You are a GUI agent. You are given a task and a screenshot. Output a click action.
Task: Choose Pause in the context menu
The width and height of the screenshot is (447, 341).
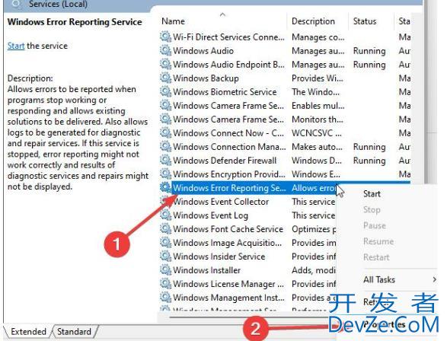coord(375,225)
